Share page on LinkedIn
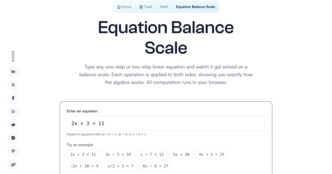 coord(13,72)
